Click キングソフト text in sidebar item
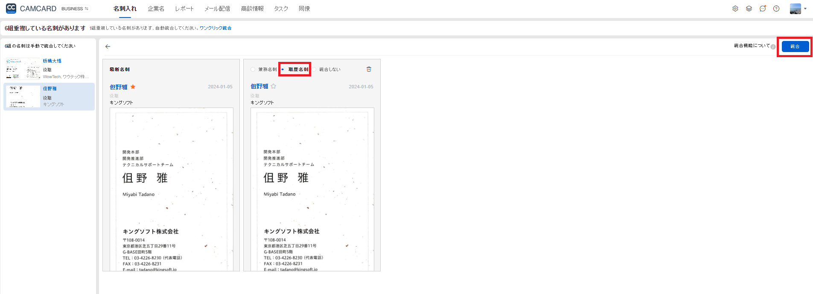The width and height of the screenshot is (813, 294). 53,105
